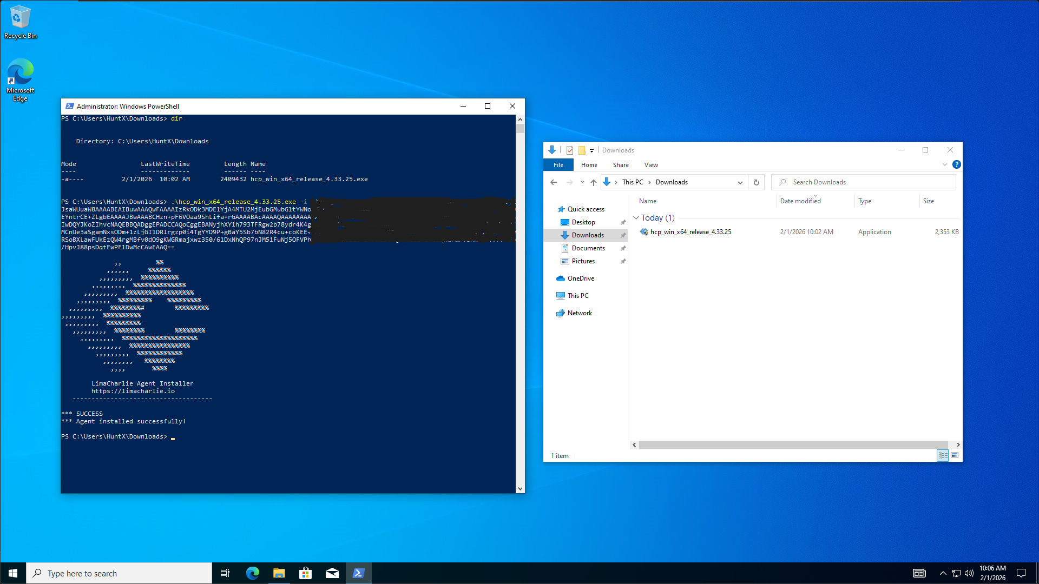Image resolution: width=1039 pixels, height=584 pixels.
Task: Open the address bar history dropdown
Action: (740, 182)
